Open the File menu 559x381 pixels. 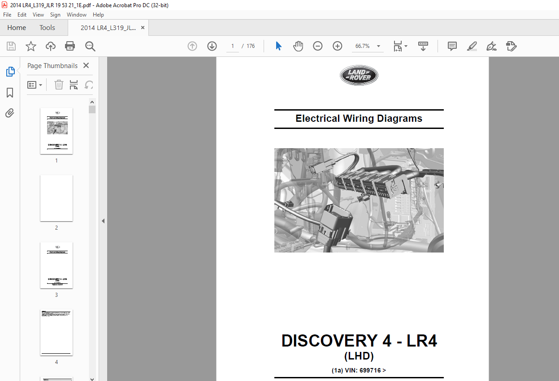[x=7, y=15]
